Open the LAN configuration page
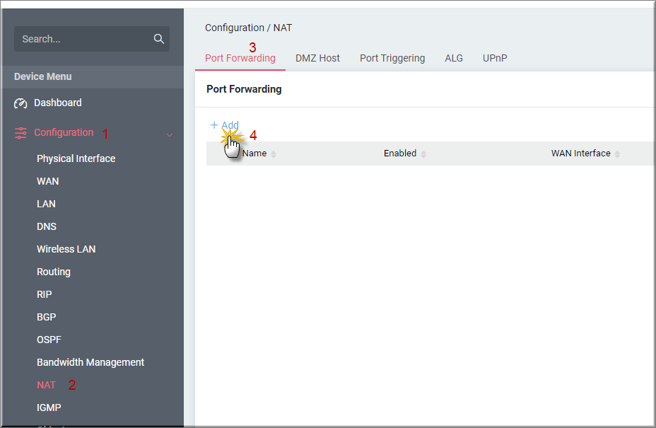The width and height of the screenshot is (656, 428). [x=46, y=204]
